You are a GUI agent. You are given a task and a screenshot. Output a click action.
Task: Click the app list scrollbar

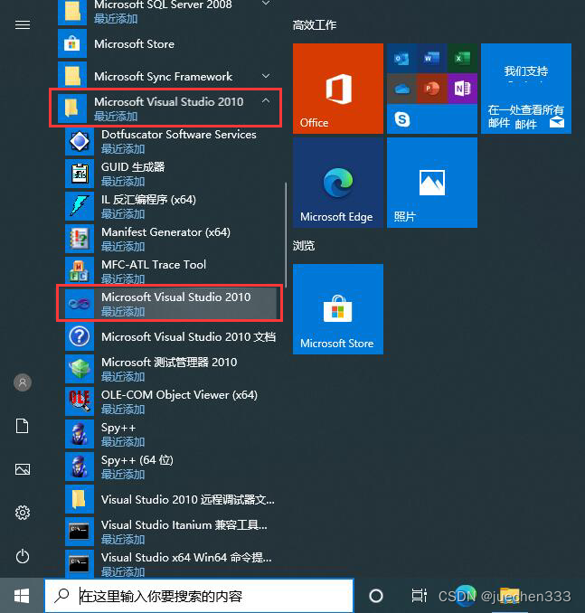tap(286, 234)
